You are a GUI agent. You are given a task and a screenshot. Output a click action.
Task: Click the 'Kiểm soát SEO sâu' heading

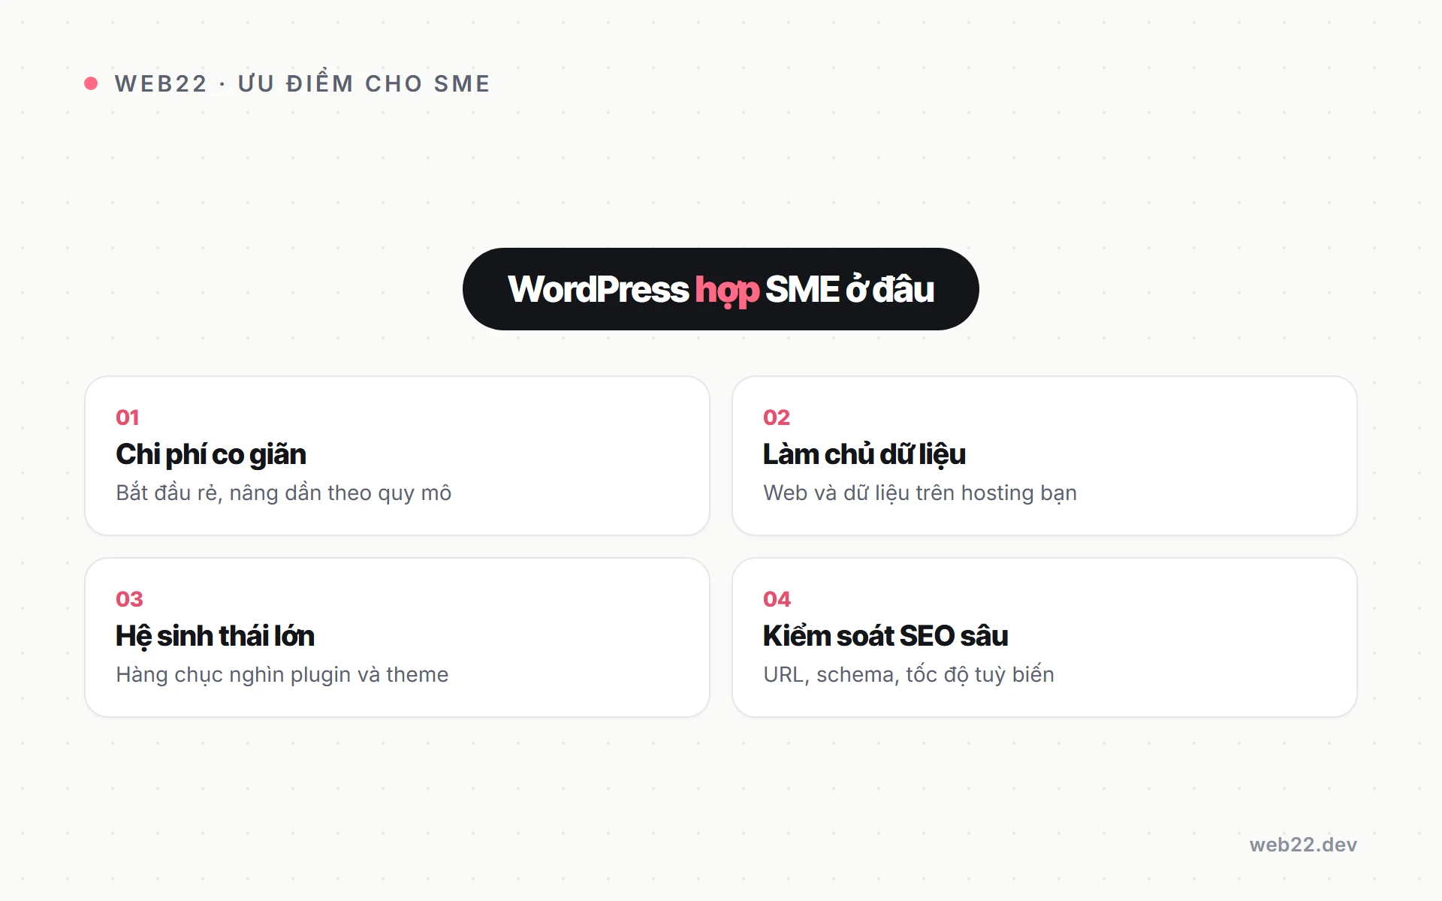[885, 636]
